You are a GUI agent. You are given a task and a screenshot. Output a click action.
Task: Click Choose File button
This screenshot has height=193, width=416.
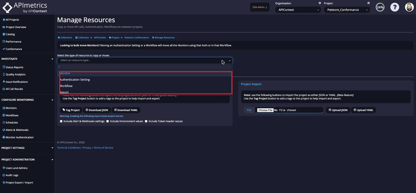pos(265,110)
